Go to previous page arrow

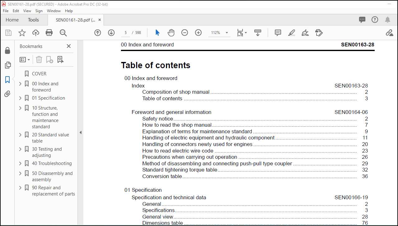[98, 33]
